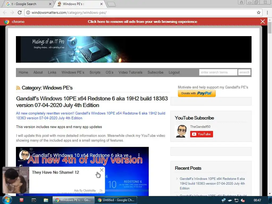Click the red banner remove all ads text
The width and height of the screenshot is (272, 204).
[142, 22]
